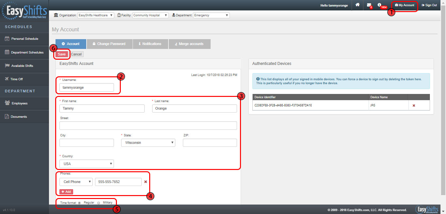The height and width of the screenshot is (214, 446).
Task: Open Available Shifts in the sidebar
Action: click(x=24, y=66)
